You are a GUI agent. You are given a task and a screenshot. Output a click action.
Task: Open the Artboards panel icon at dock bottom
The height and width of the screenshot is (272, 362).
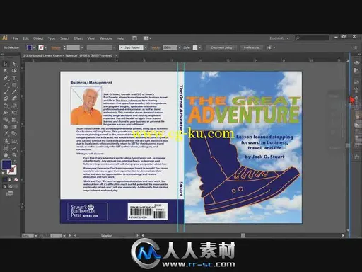356,157
